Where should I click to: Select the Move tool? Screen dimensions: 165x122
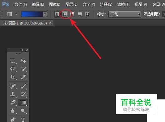click(23, 61)
